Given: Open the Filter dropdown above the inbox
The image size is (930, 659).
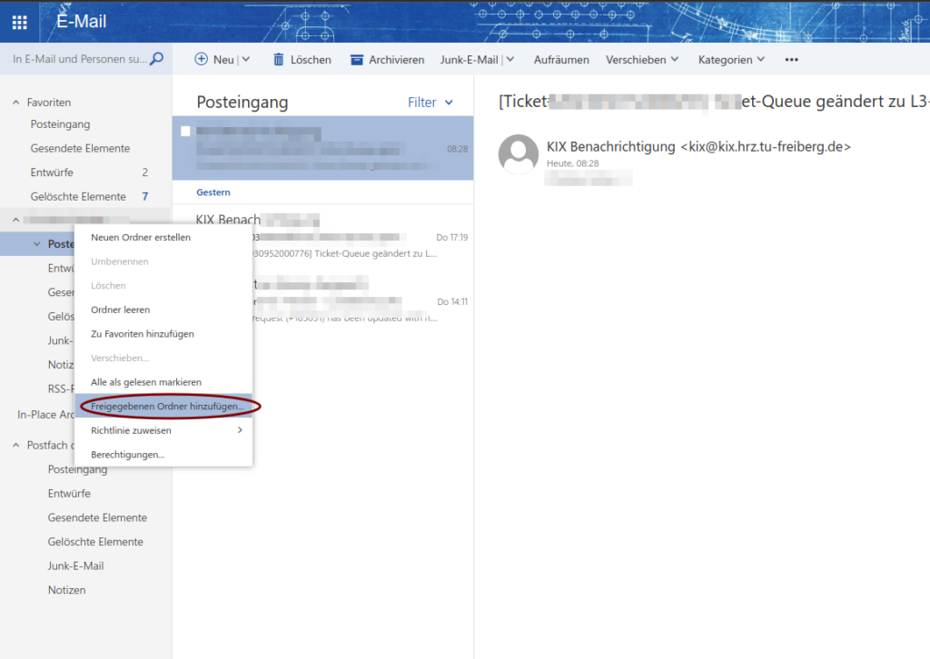Looking at the screenshot, I should 430,103.
